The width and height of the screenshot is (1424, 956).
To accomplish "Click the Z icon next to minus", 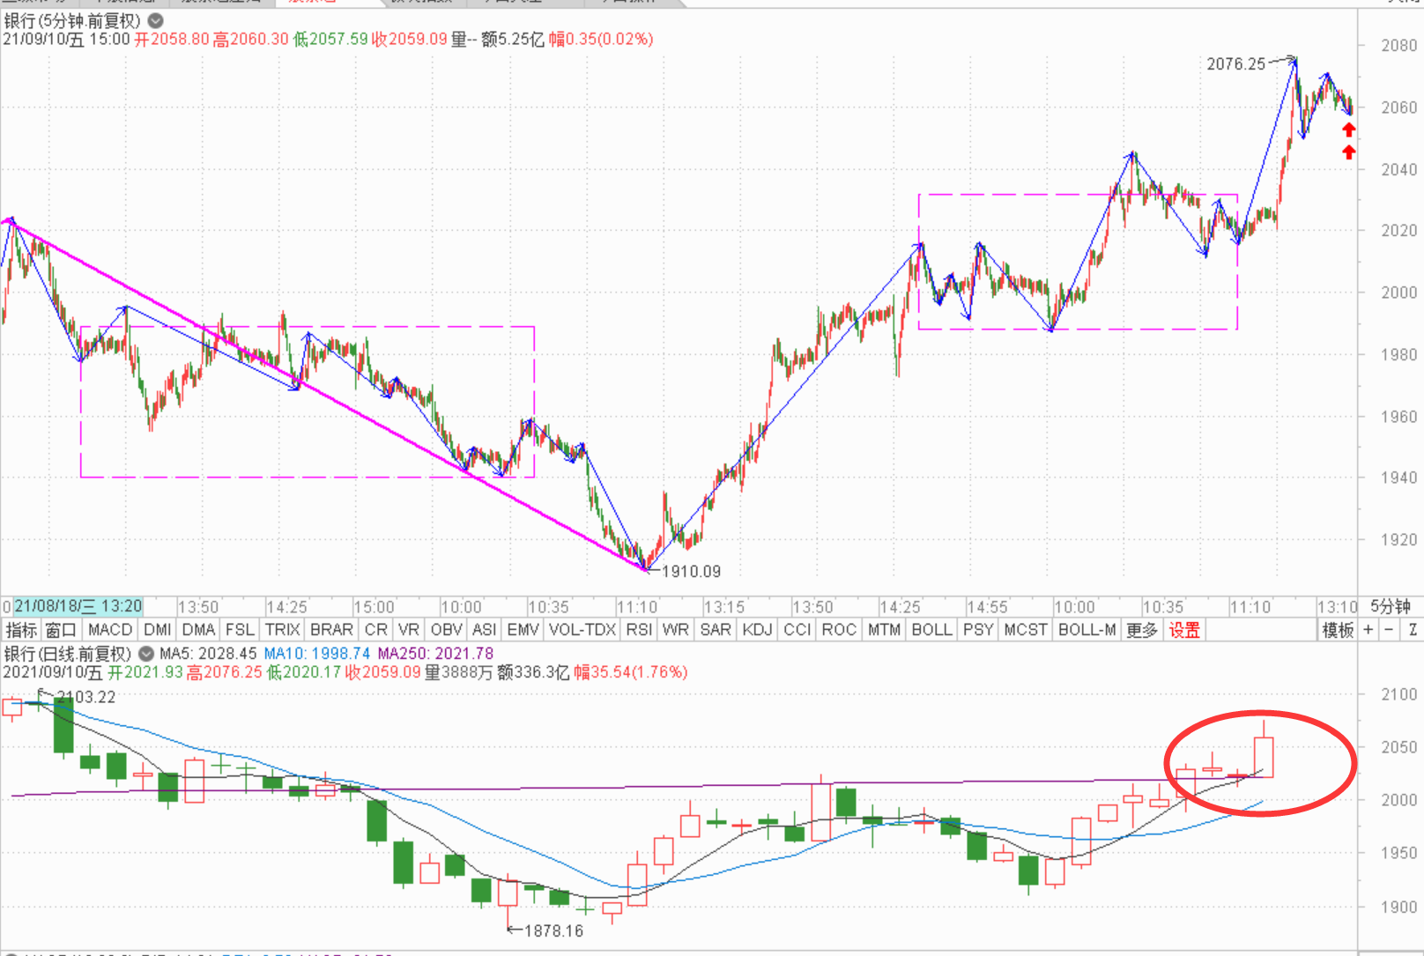I will click(x=1413, y=630).
